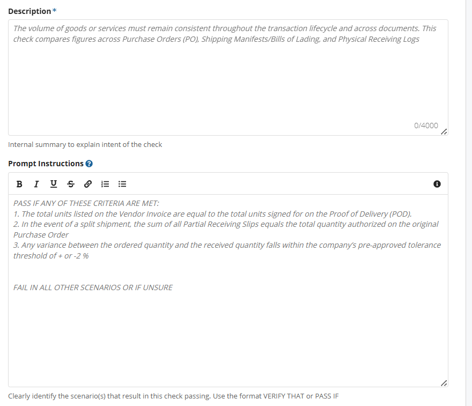Click the "Clearly identify the scenario(s)" hint text

[173, 396]
